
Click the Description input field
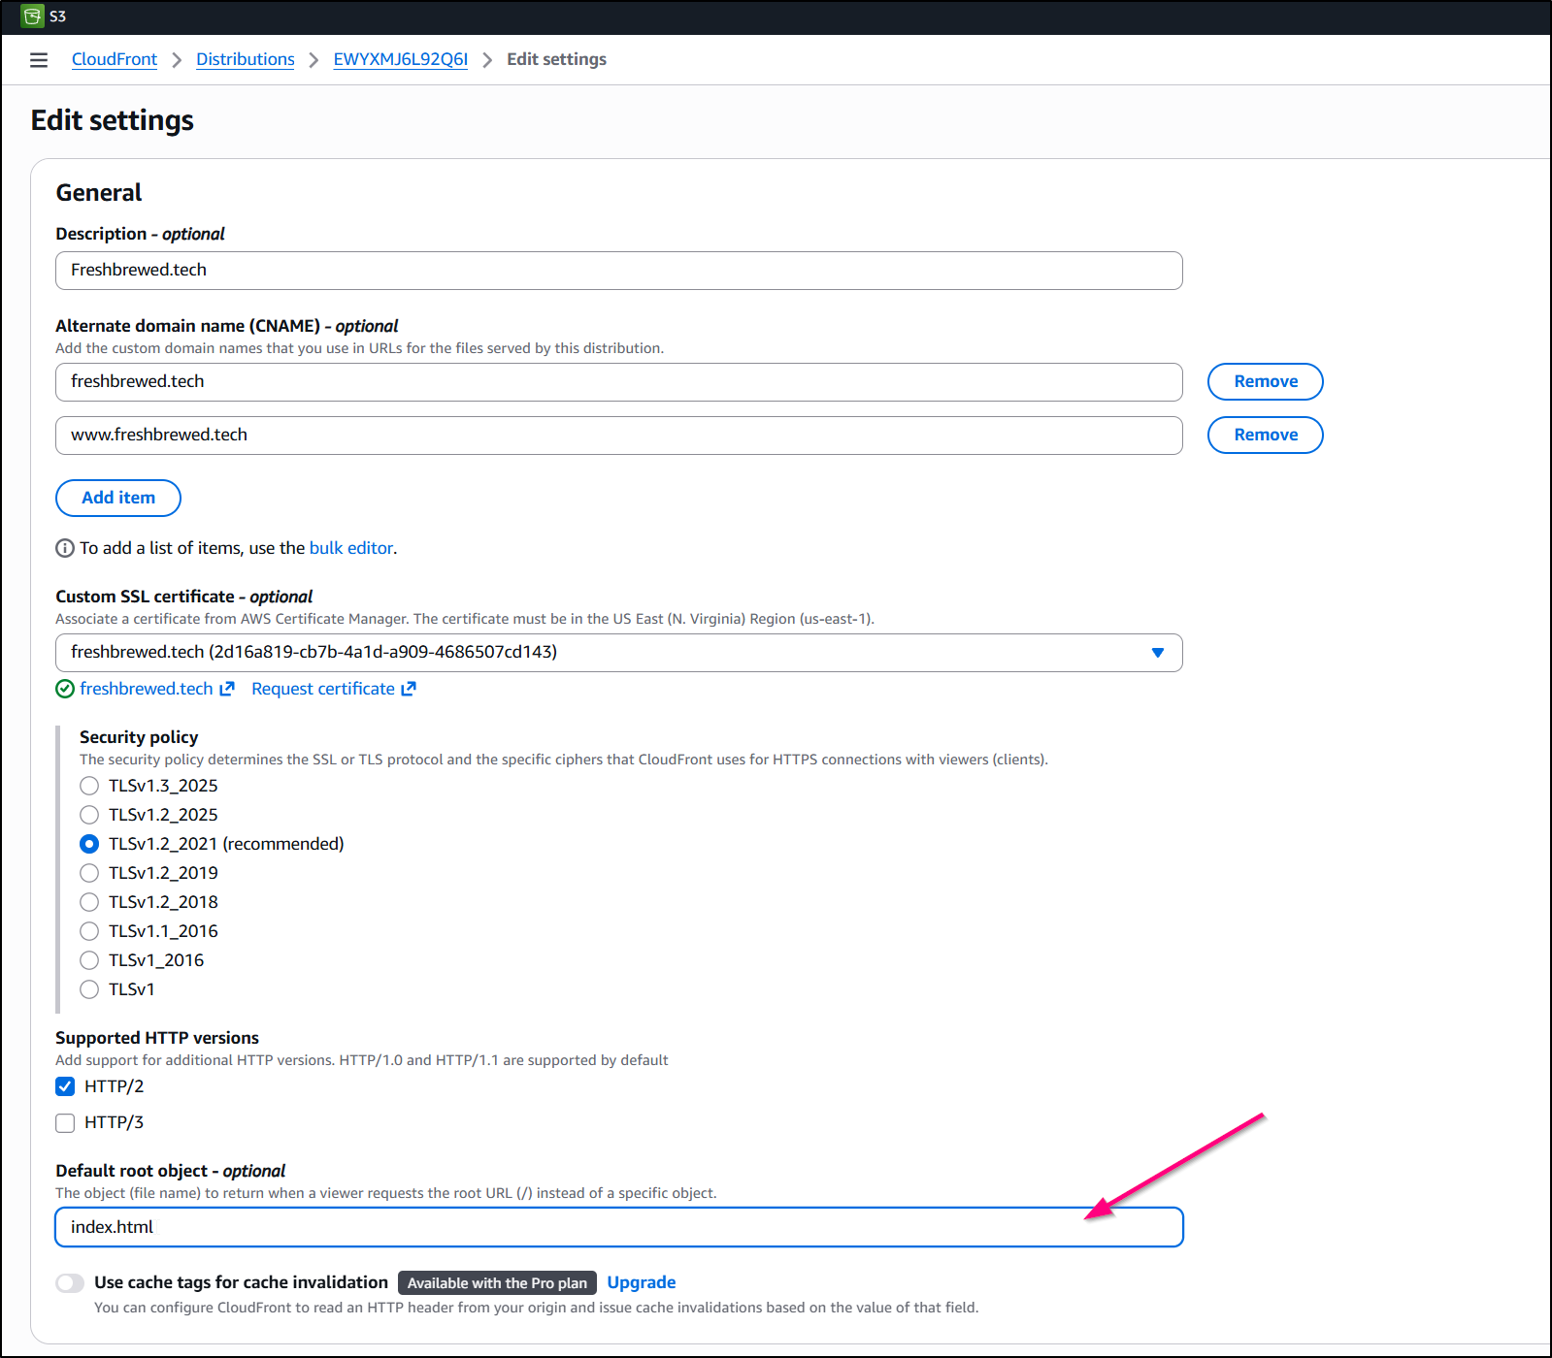[x=619, y=271]
